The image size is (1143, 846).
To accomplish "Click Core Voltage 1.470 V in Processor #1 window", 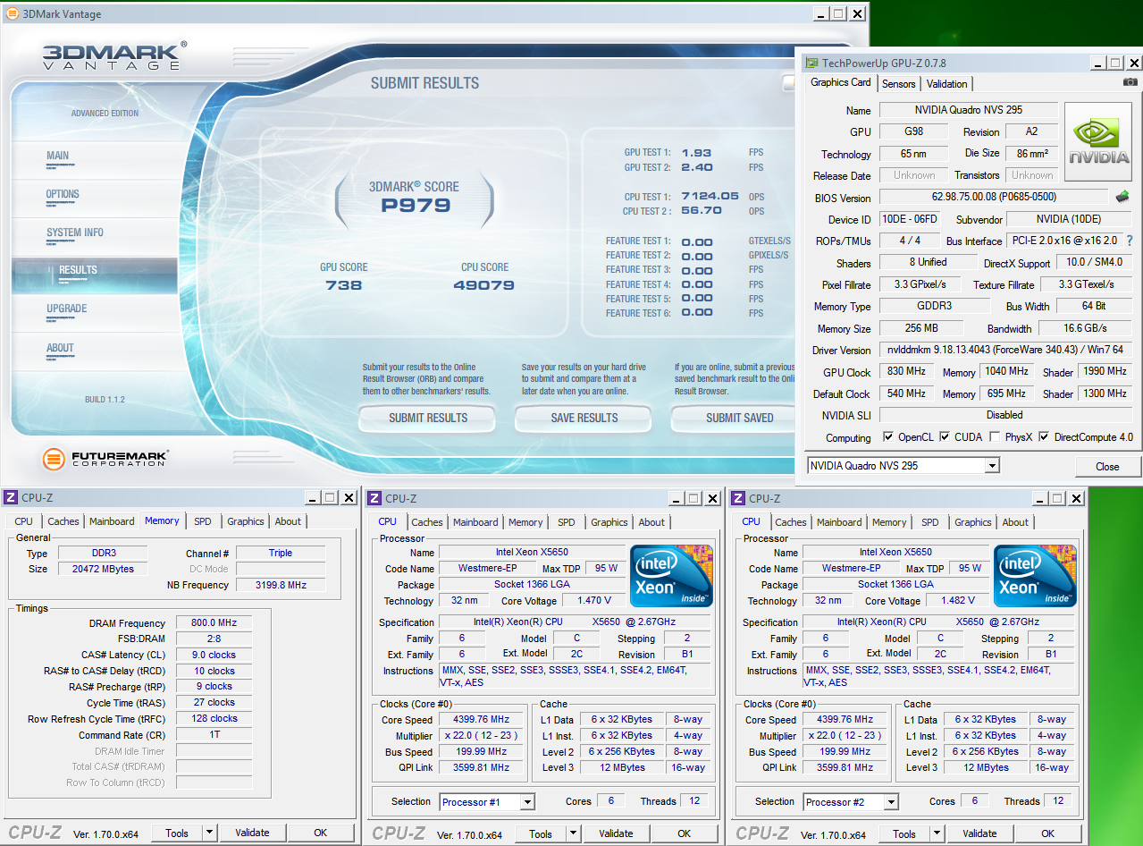I will [x=593, y=601].
